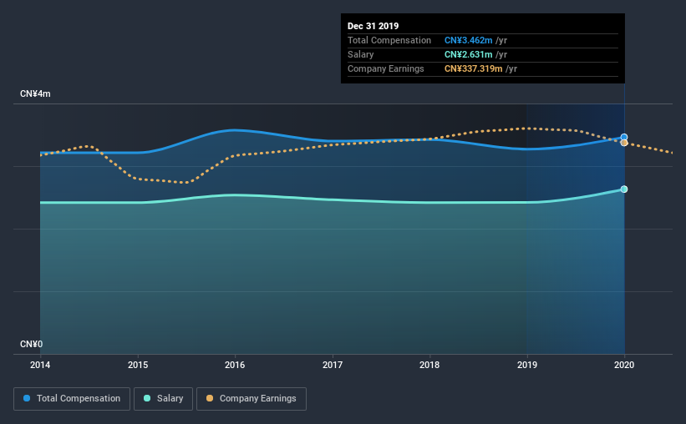
Task: Toggle the Total Compensation legend button
Action: coord(72,399)
